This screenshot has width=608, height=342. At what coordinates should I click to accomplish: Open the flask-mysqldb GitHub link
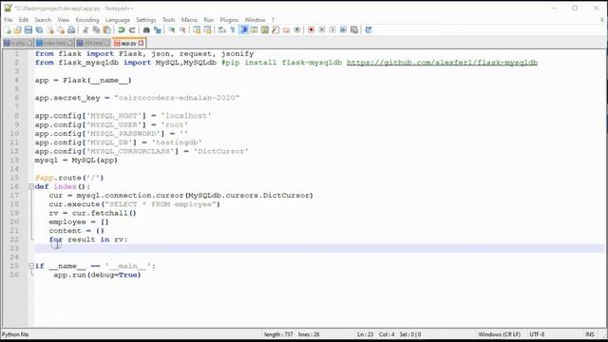pos(442,63)
